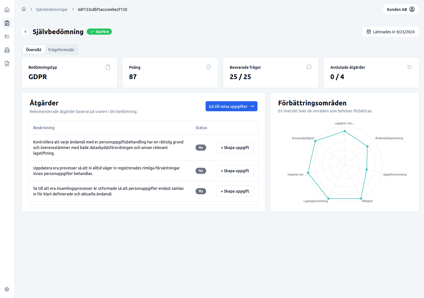
Task: Go back using the arrow beside Självbedömning
Action: coord(25,32)
